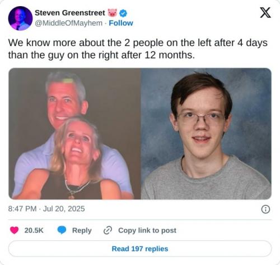Open the info circle icon
This screenshot has height=265, width=280.
pyautogui.click(x=265, y=209)
